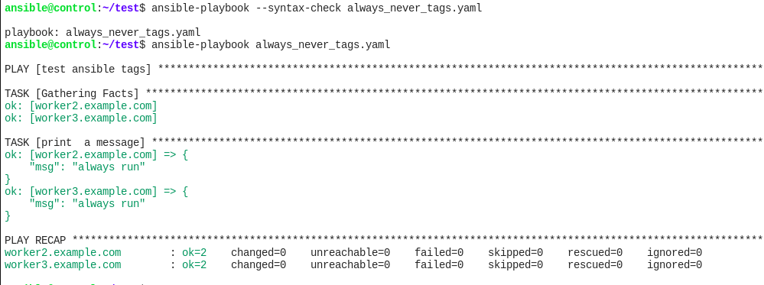Click the ansible-playbook --syntax-check command text
The width and height of the screenshot is (764, 285).
pyautogui.click(x=317, y=8)
